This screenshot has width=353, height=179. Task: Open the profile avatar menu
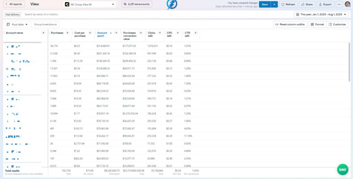347,4
